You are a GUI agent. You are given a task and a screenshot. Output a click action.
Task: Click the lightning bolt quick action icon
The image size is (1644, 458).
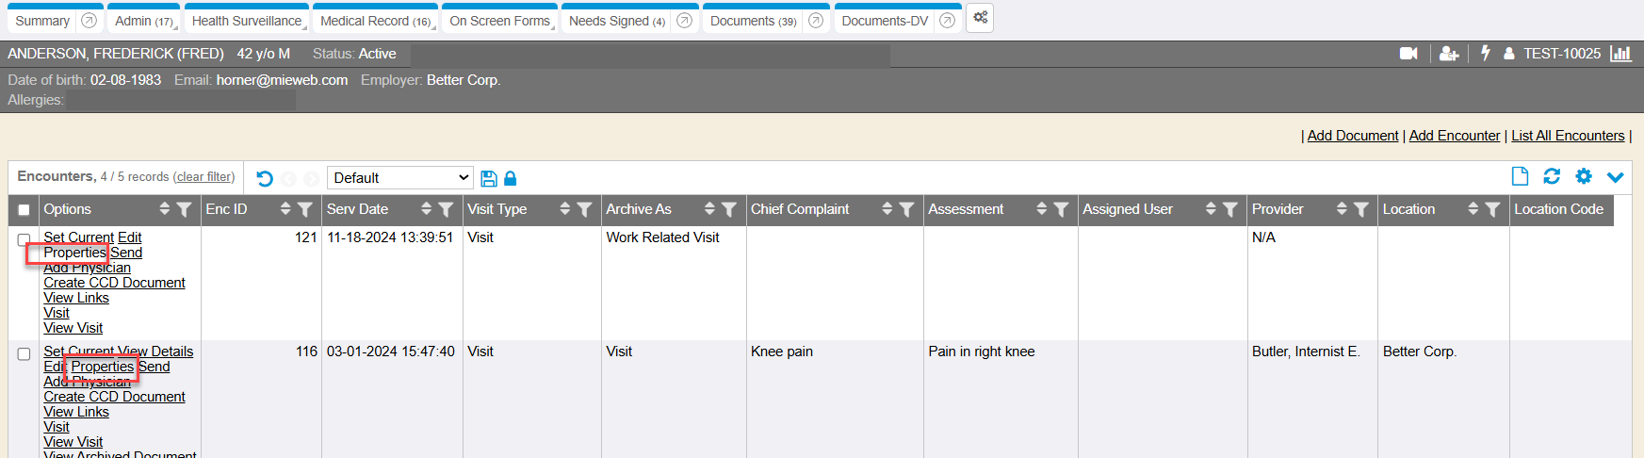click(1486, 54)
